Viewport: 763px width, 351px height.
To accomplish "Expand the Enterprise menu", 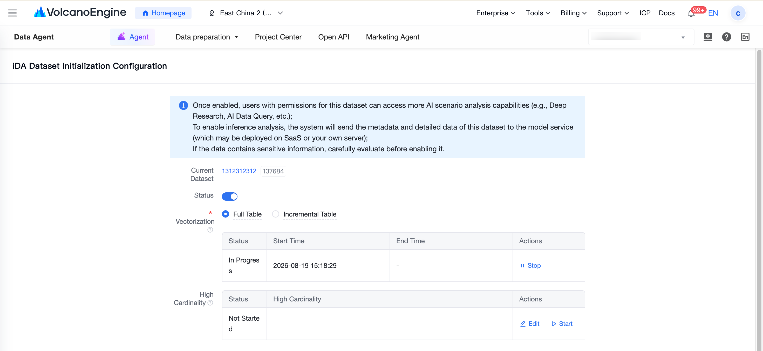I will 495,13.
